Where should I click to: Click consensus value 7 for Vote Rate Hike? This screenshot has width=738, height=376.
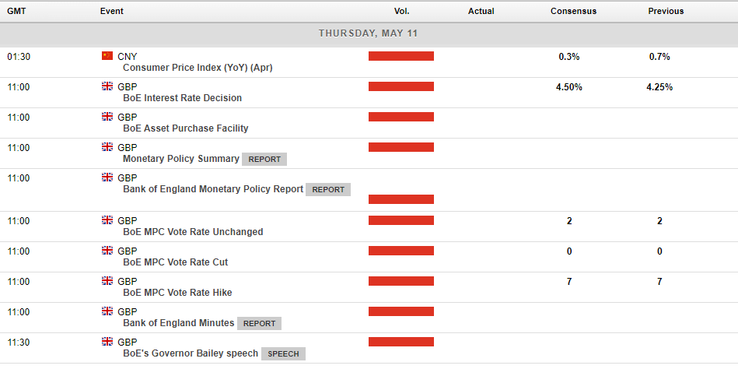569,282
